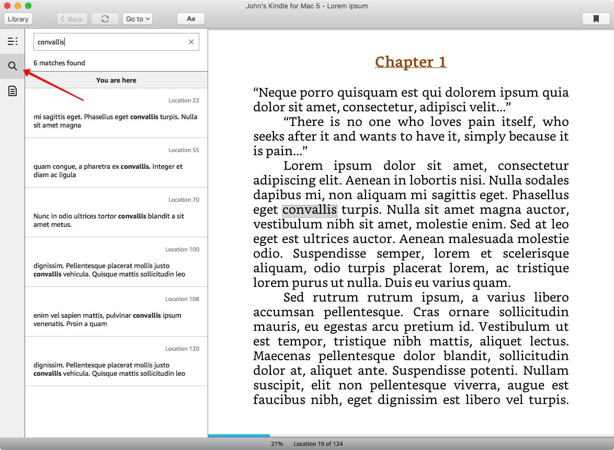Click the Back arrow icon
The image size is (614, 450).
(x=72, y=18)
